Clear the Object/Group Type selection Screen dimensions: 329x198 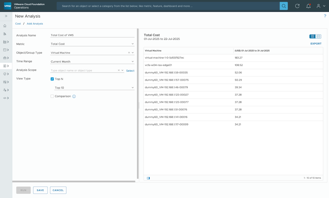(129, 53)
